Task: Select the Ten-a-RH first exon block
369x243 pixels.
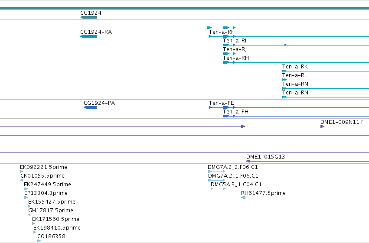Action: 226,62
